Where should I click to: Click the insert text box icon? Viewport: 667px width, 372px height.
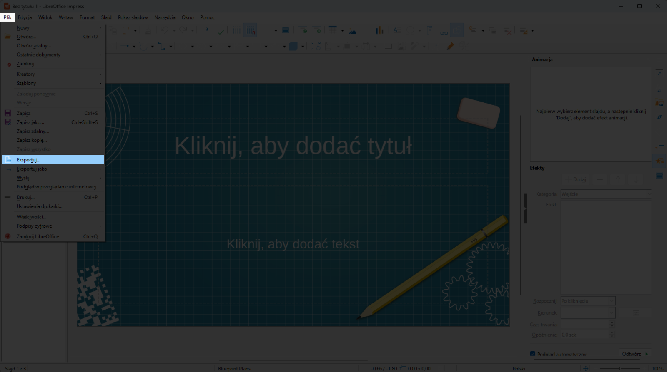(x=396, y=30)
